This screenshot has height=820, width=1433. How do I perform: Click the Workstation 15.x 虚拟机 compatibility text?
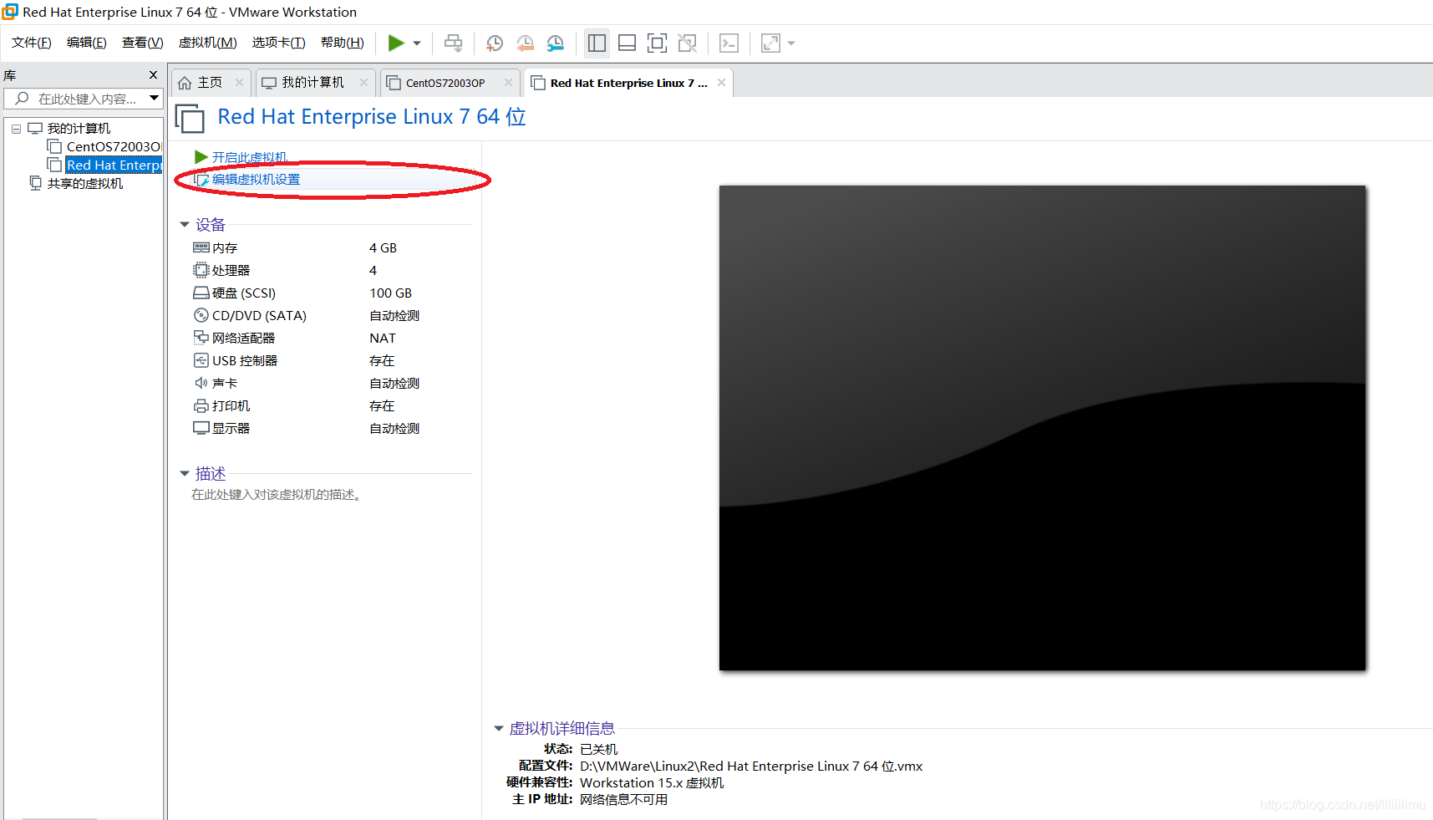652,783
